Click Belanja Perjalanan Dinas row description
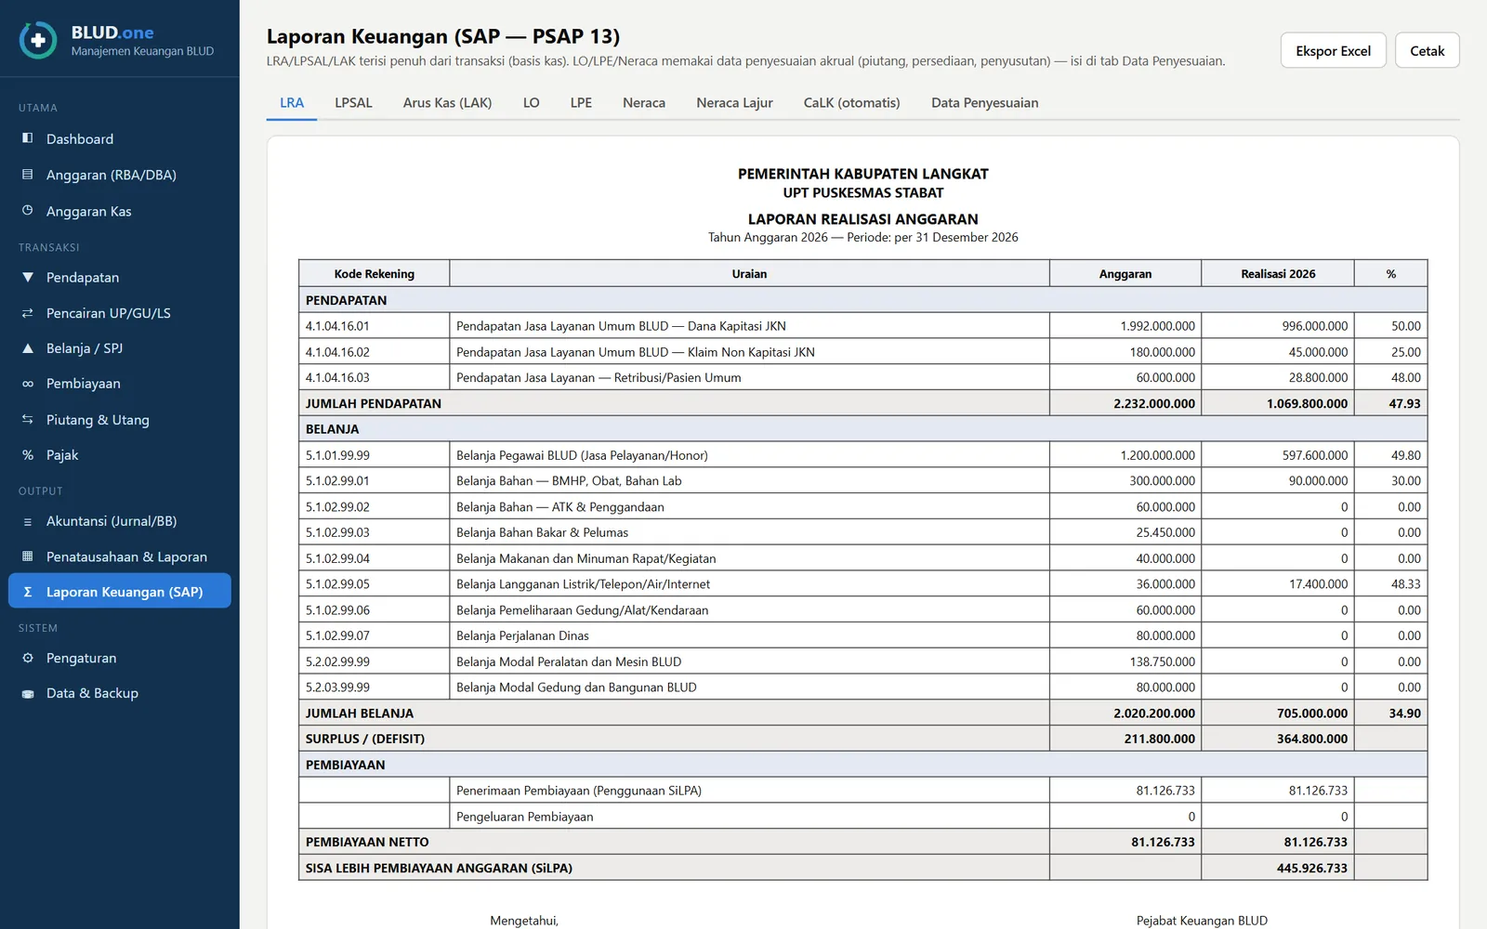Screen dimensions: 1487x929 (522, 635)
